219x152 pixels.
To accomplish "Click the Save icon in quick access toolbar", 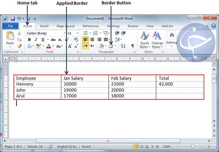I will [x=13, y=19].
